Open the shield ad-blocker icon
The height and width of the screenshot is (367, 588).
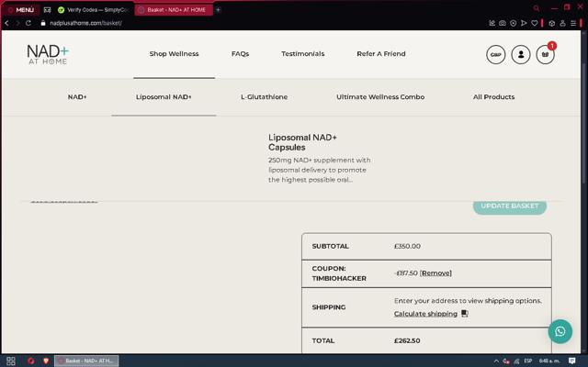(514, 23)
